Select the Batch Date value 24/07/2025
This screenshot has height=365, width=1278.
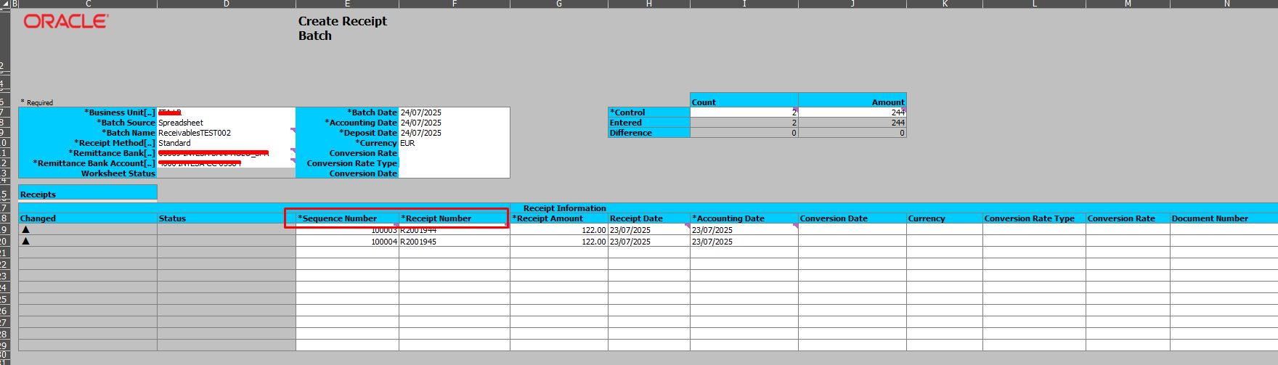(x=455, y=112)
